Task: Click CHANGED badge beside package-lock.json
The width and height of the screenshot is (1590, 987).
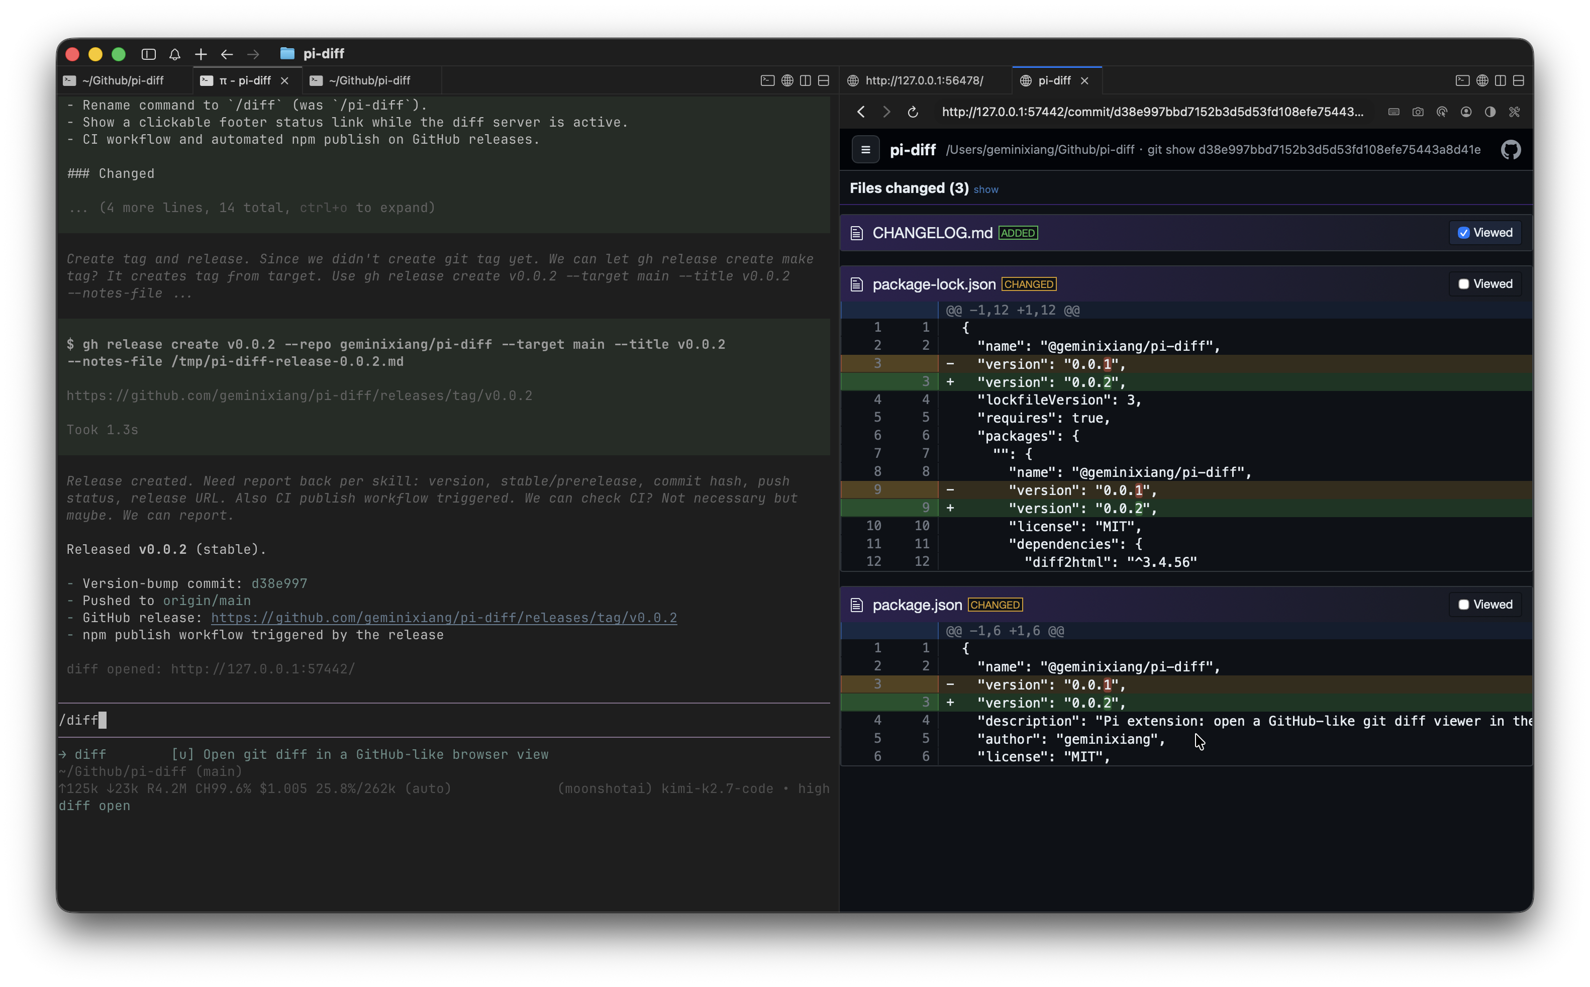Action: pyautogui.click(x=1029, y=284)
